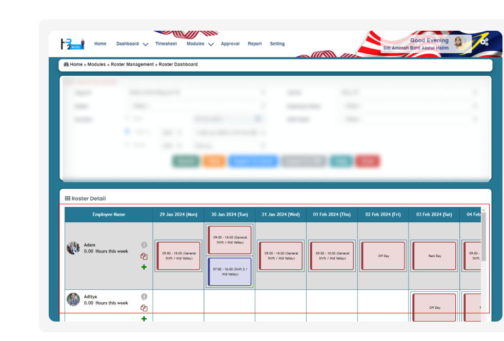Click Aditya's green plus icon

[144, 318]
